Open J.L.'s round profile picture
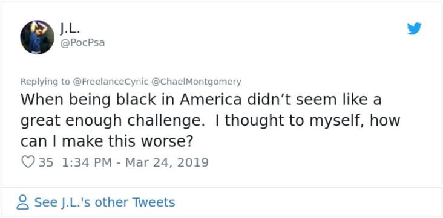 [x=38, y=37]
